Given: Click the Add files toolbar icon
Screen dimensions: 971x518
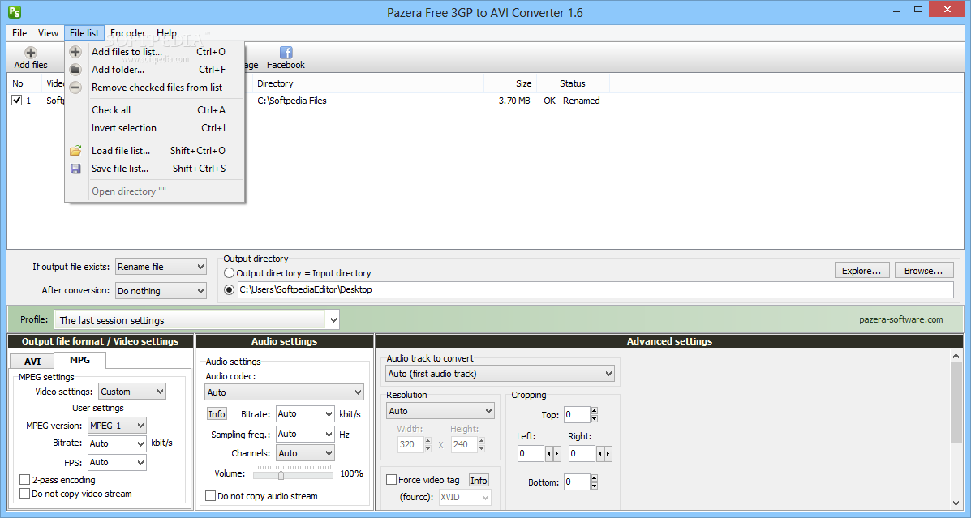Looking at the screenshot, I should click(x=30, y=53).
